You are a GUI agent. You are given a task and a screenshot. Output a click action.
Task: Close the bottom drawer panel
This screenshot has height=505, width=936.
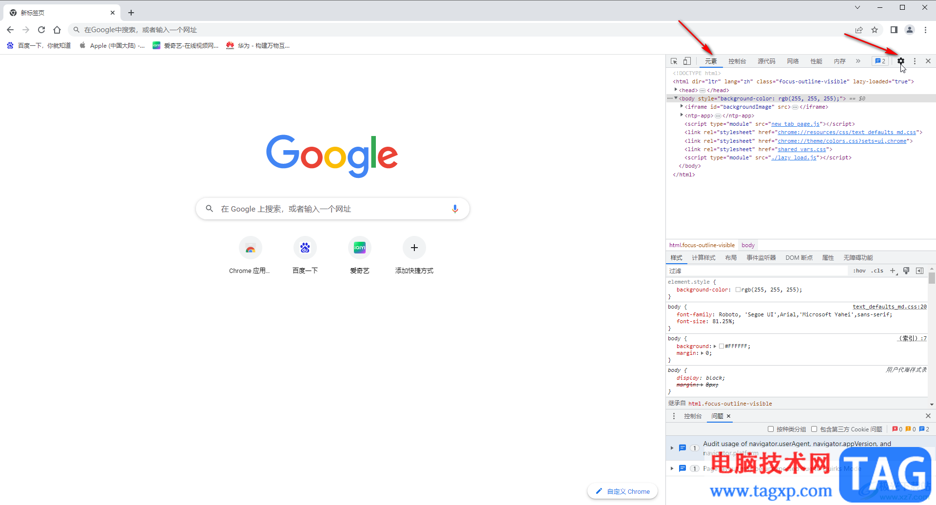(x=928, y=416)
